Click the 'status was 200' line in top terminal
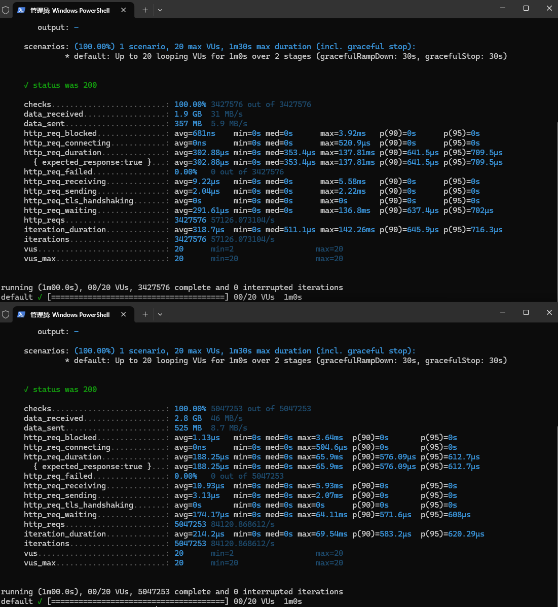Screen dimensions: 558x607 (60, 85)
